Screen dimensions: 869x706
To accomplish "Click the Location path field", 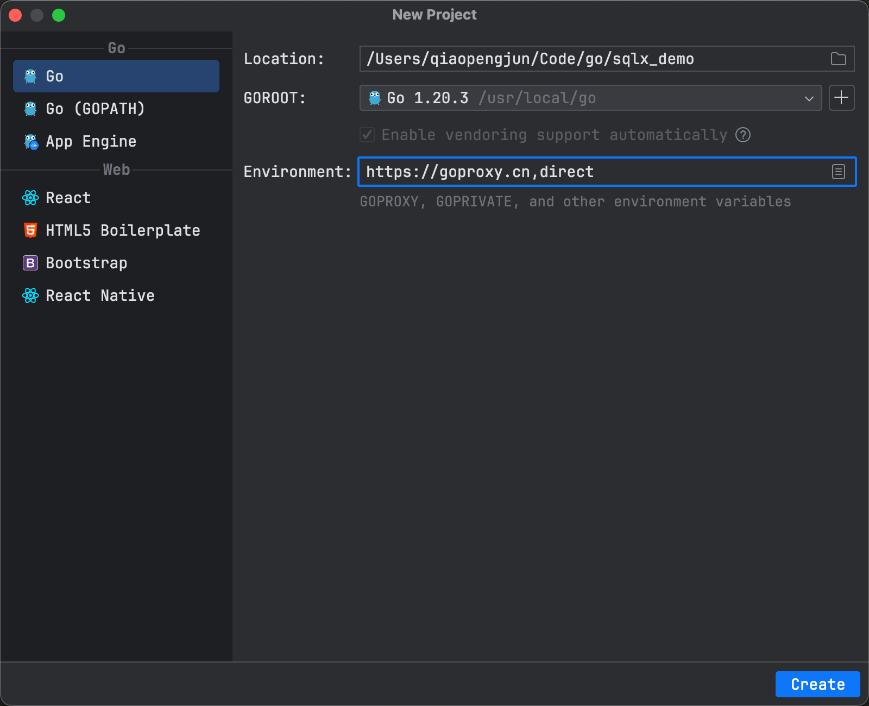I will point(607,59).
